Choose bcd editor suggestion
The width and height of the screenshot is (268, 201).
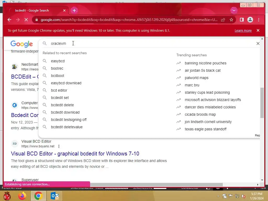[x=59, y=90]
